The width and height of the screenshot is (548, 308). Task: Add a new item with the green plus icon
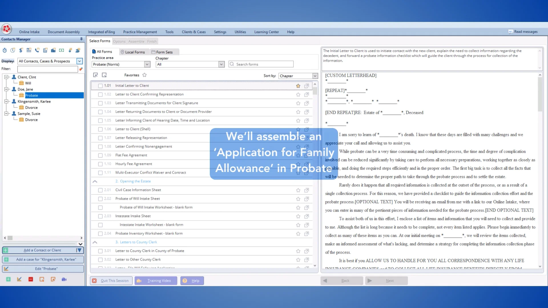pyautogui.click(x=8, y=279)
